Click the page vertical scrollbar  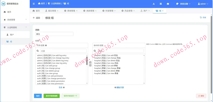(211, 54)
